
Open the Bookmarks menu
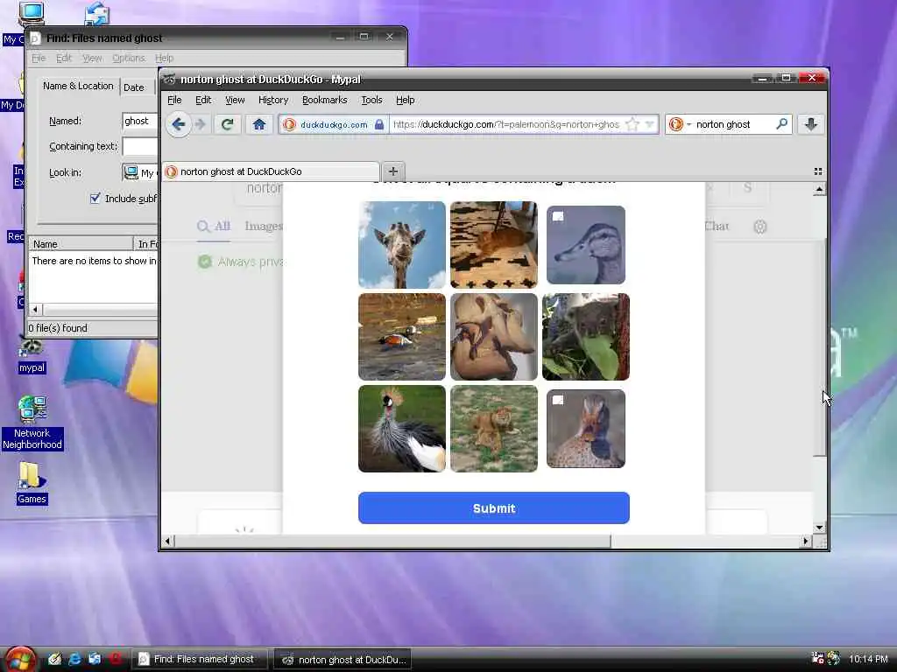coord(324,100)
